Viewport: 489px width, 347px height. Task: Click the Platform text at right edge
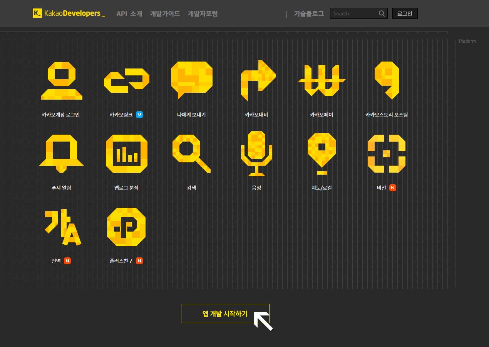click(467, 41)
